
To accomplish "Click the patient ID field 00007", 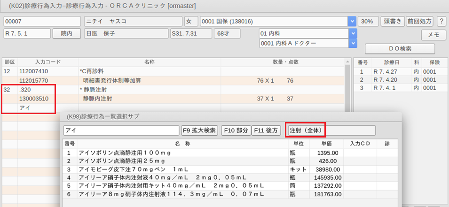I will click(x=42, y=22).
